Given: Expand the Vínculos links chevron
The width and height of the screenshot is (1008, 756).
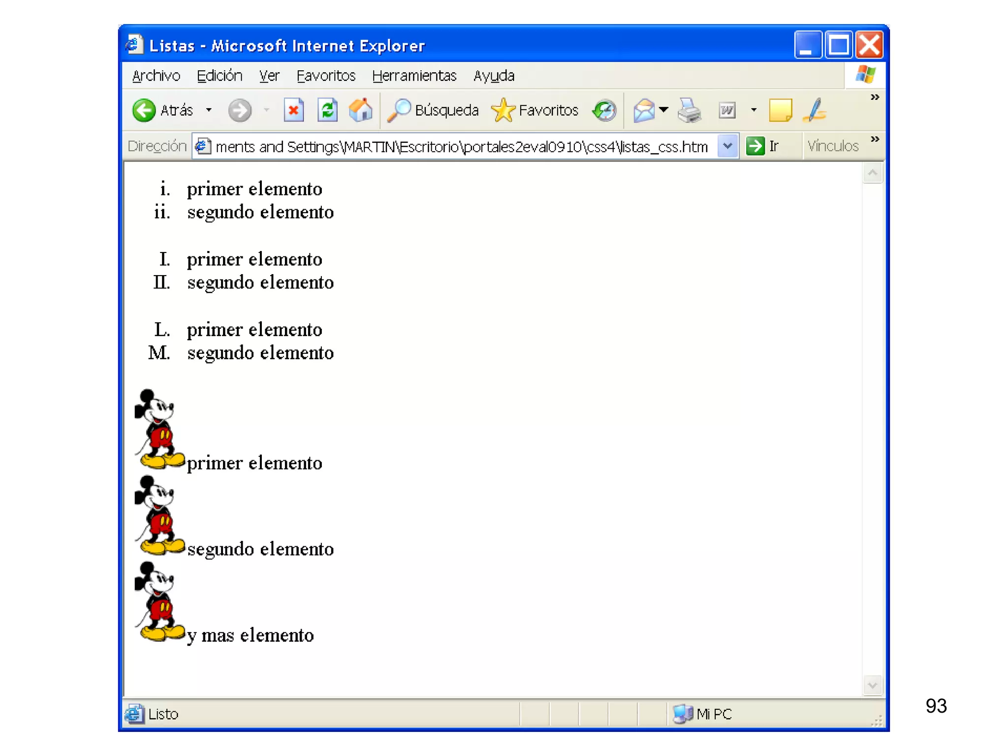Looking at the screenshot, I should click(x=875, y=139).
